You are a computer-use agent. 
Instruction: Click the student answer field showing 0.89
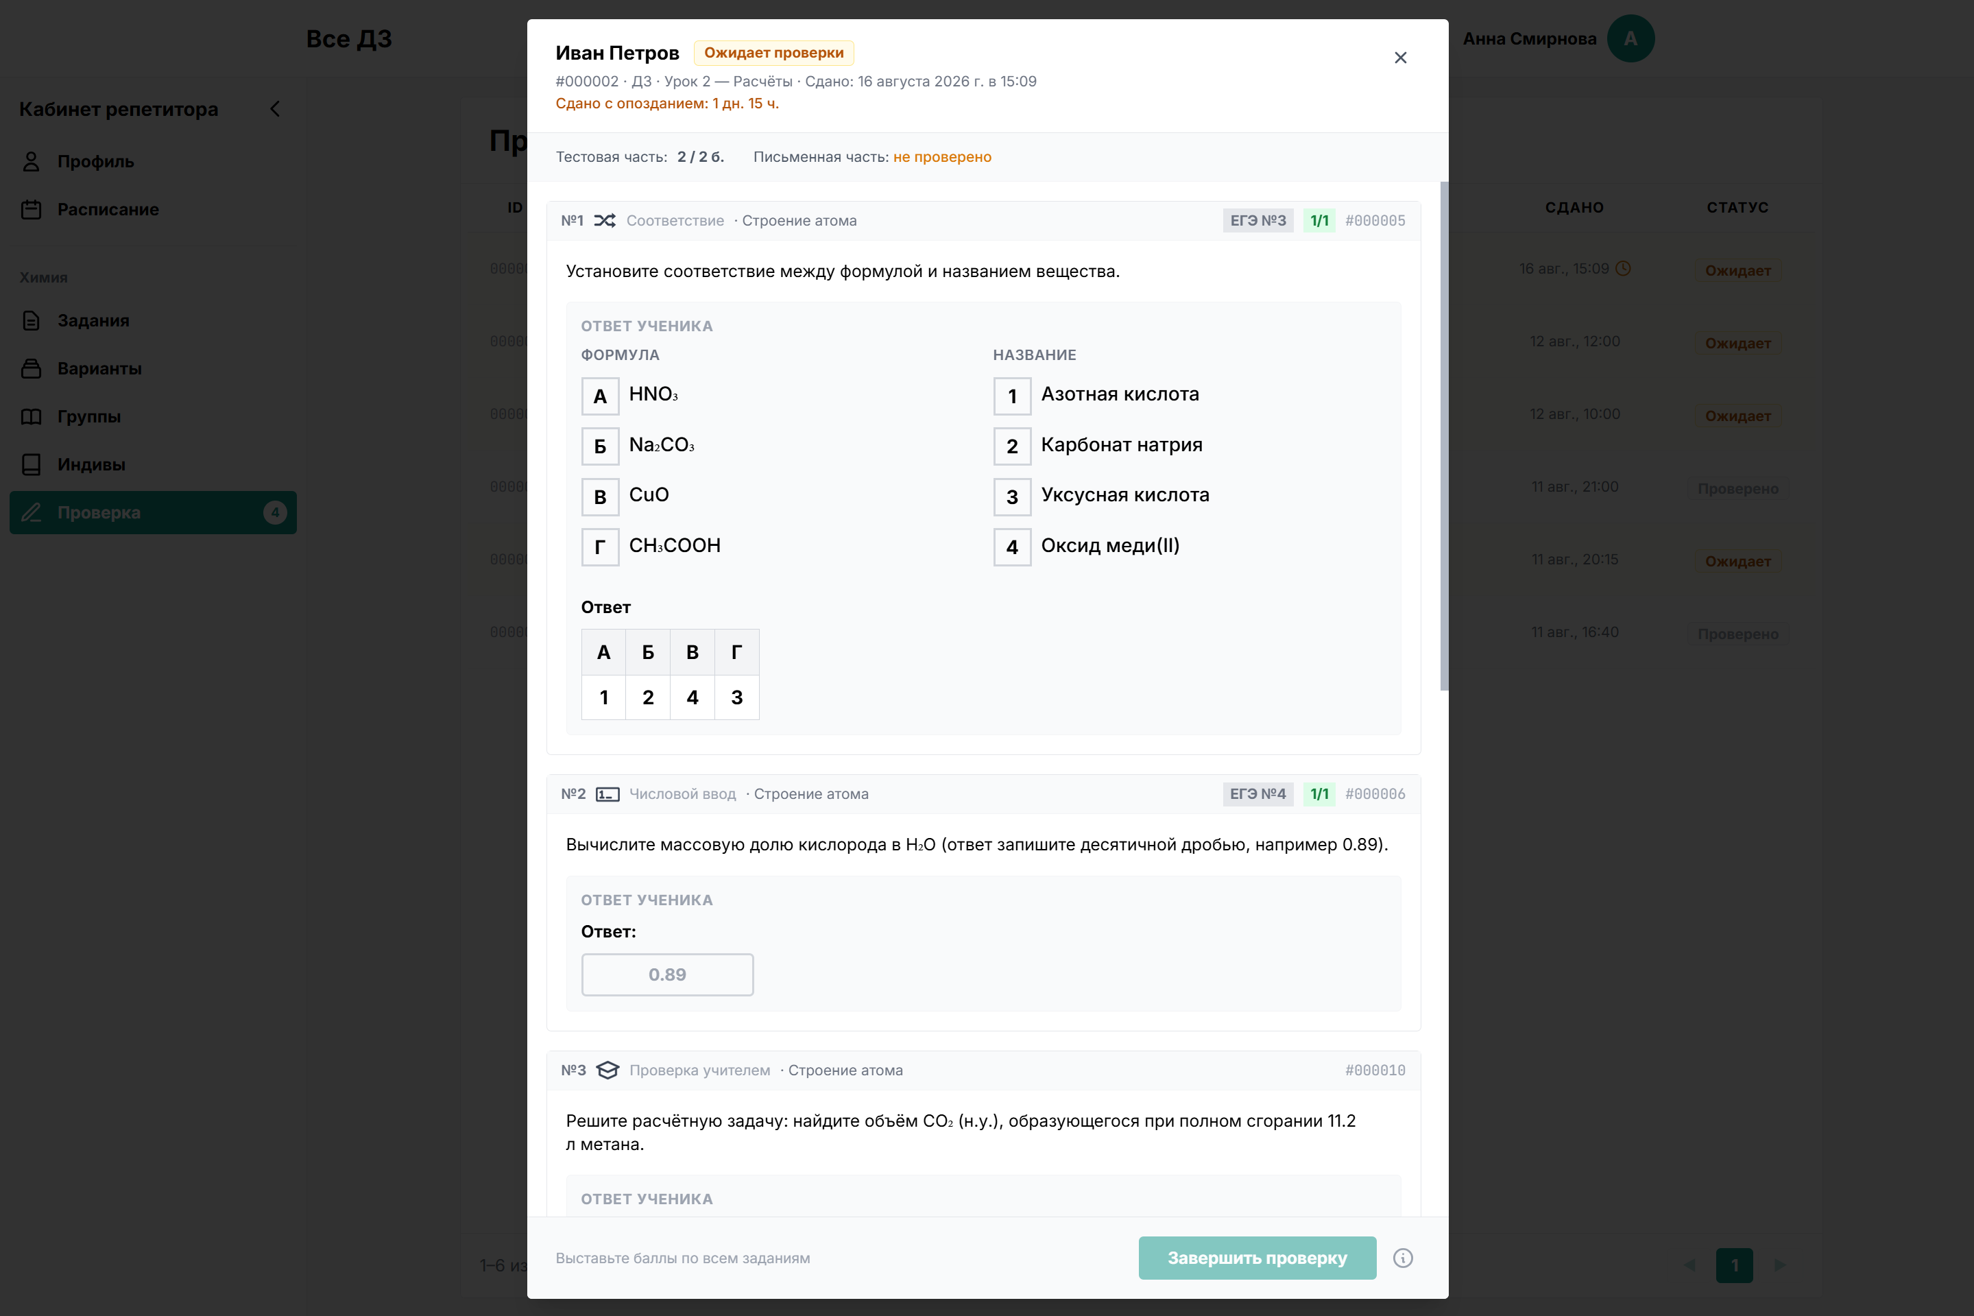point(667,974)
